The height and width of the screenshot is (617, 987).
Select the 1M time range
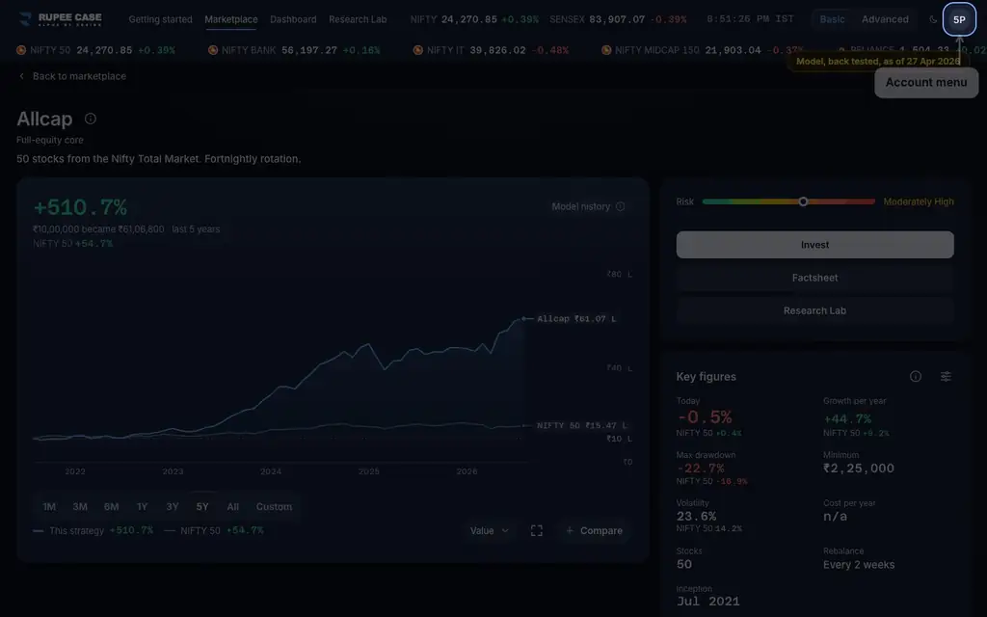49,507
